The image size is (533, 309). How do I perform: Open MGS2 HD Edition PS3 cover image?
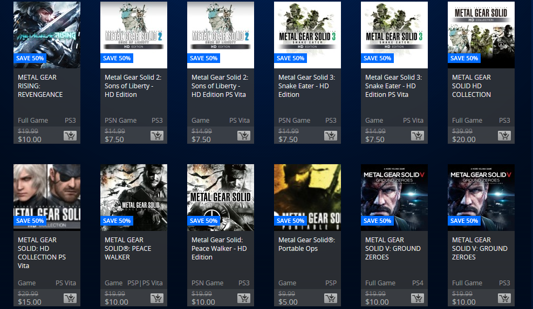(134, 34)
